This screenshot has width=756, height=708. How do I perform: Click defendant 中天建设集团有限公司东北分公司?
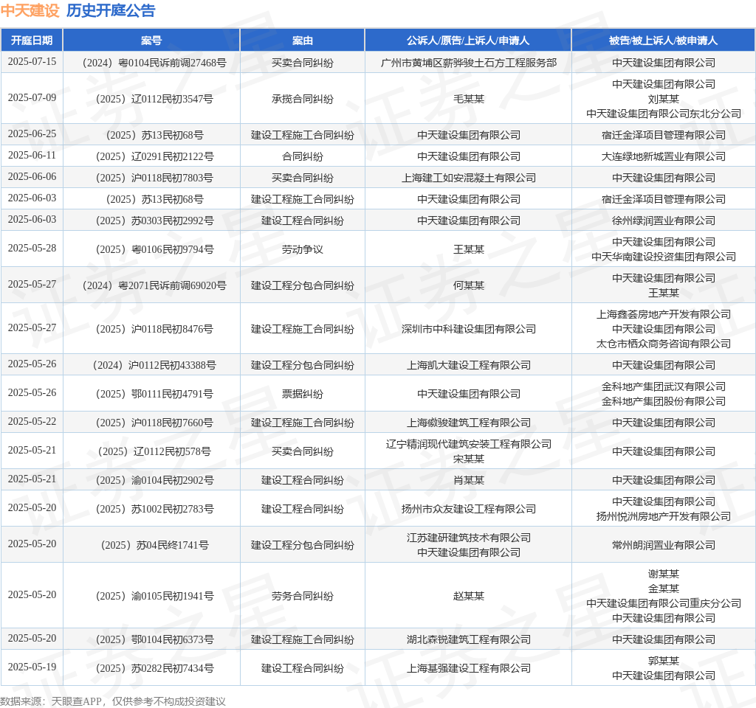(664, 114)
